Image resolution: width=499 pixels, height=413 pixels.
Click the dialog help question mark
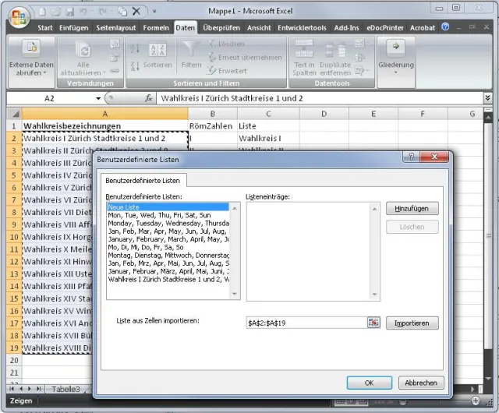click(x=410, y=157)
